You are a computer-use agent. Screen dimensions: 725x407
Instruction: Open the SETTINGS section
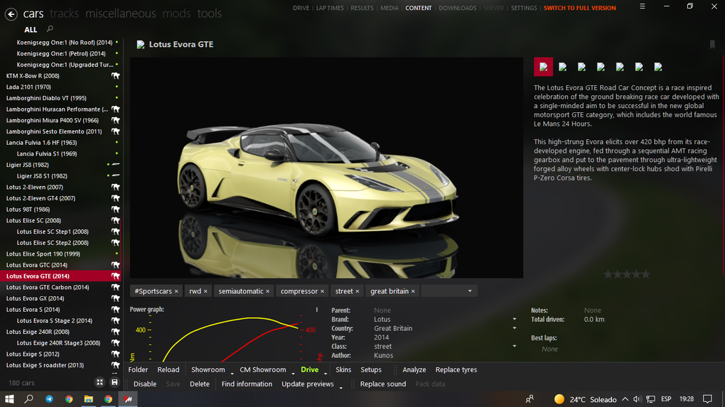pyautogui.click(x=523, y=8)
